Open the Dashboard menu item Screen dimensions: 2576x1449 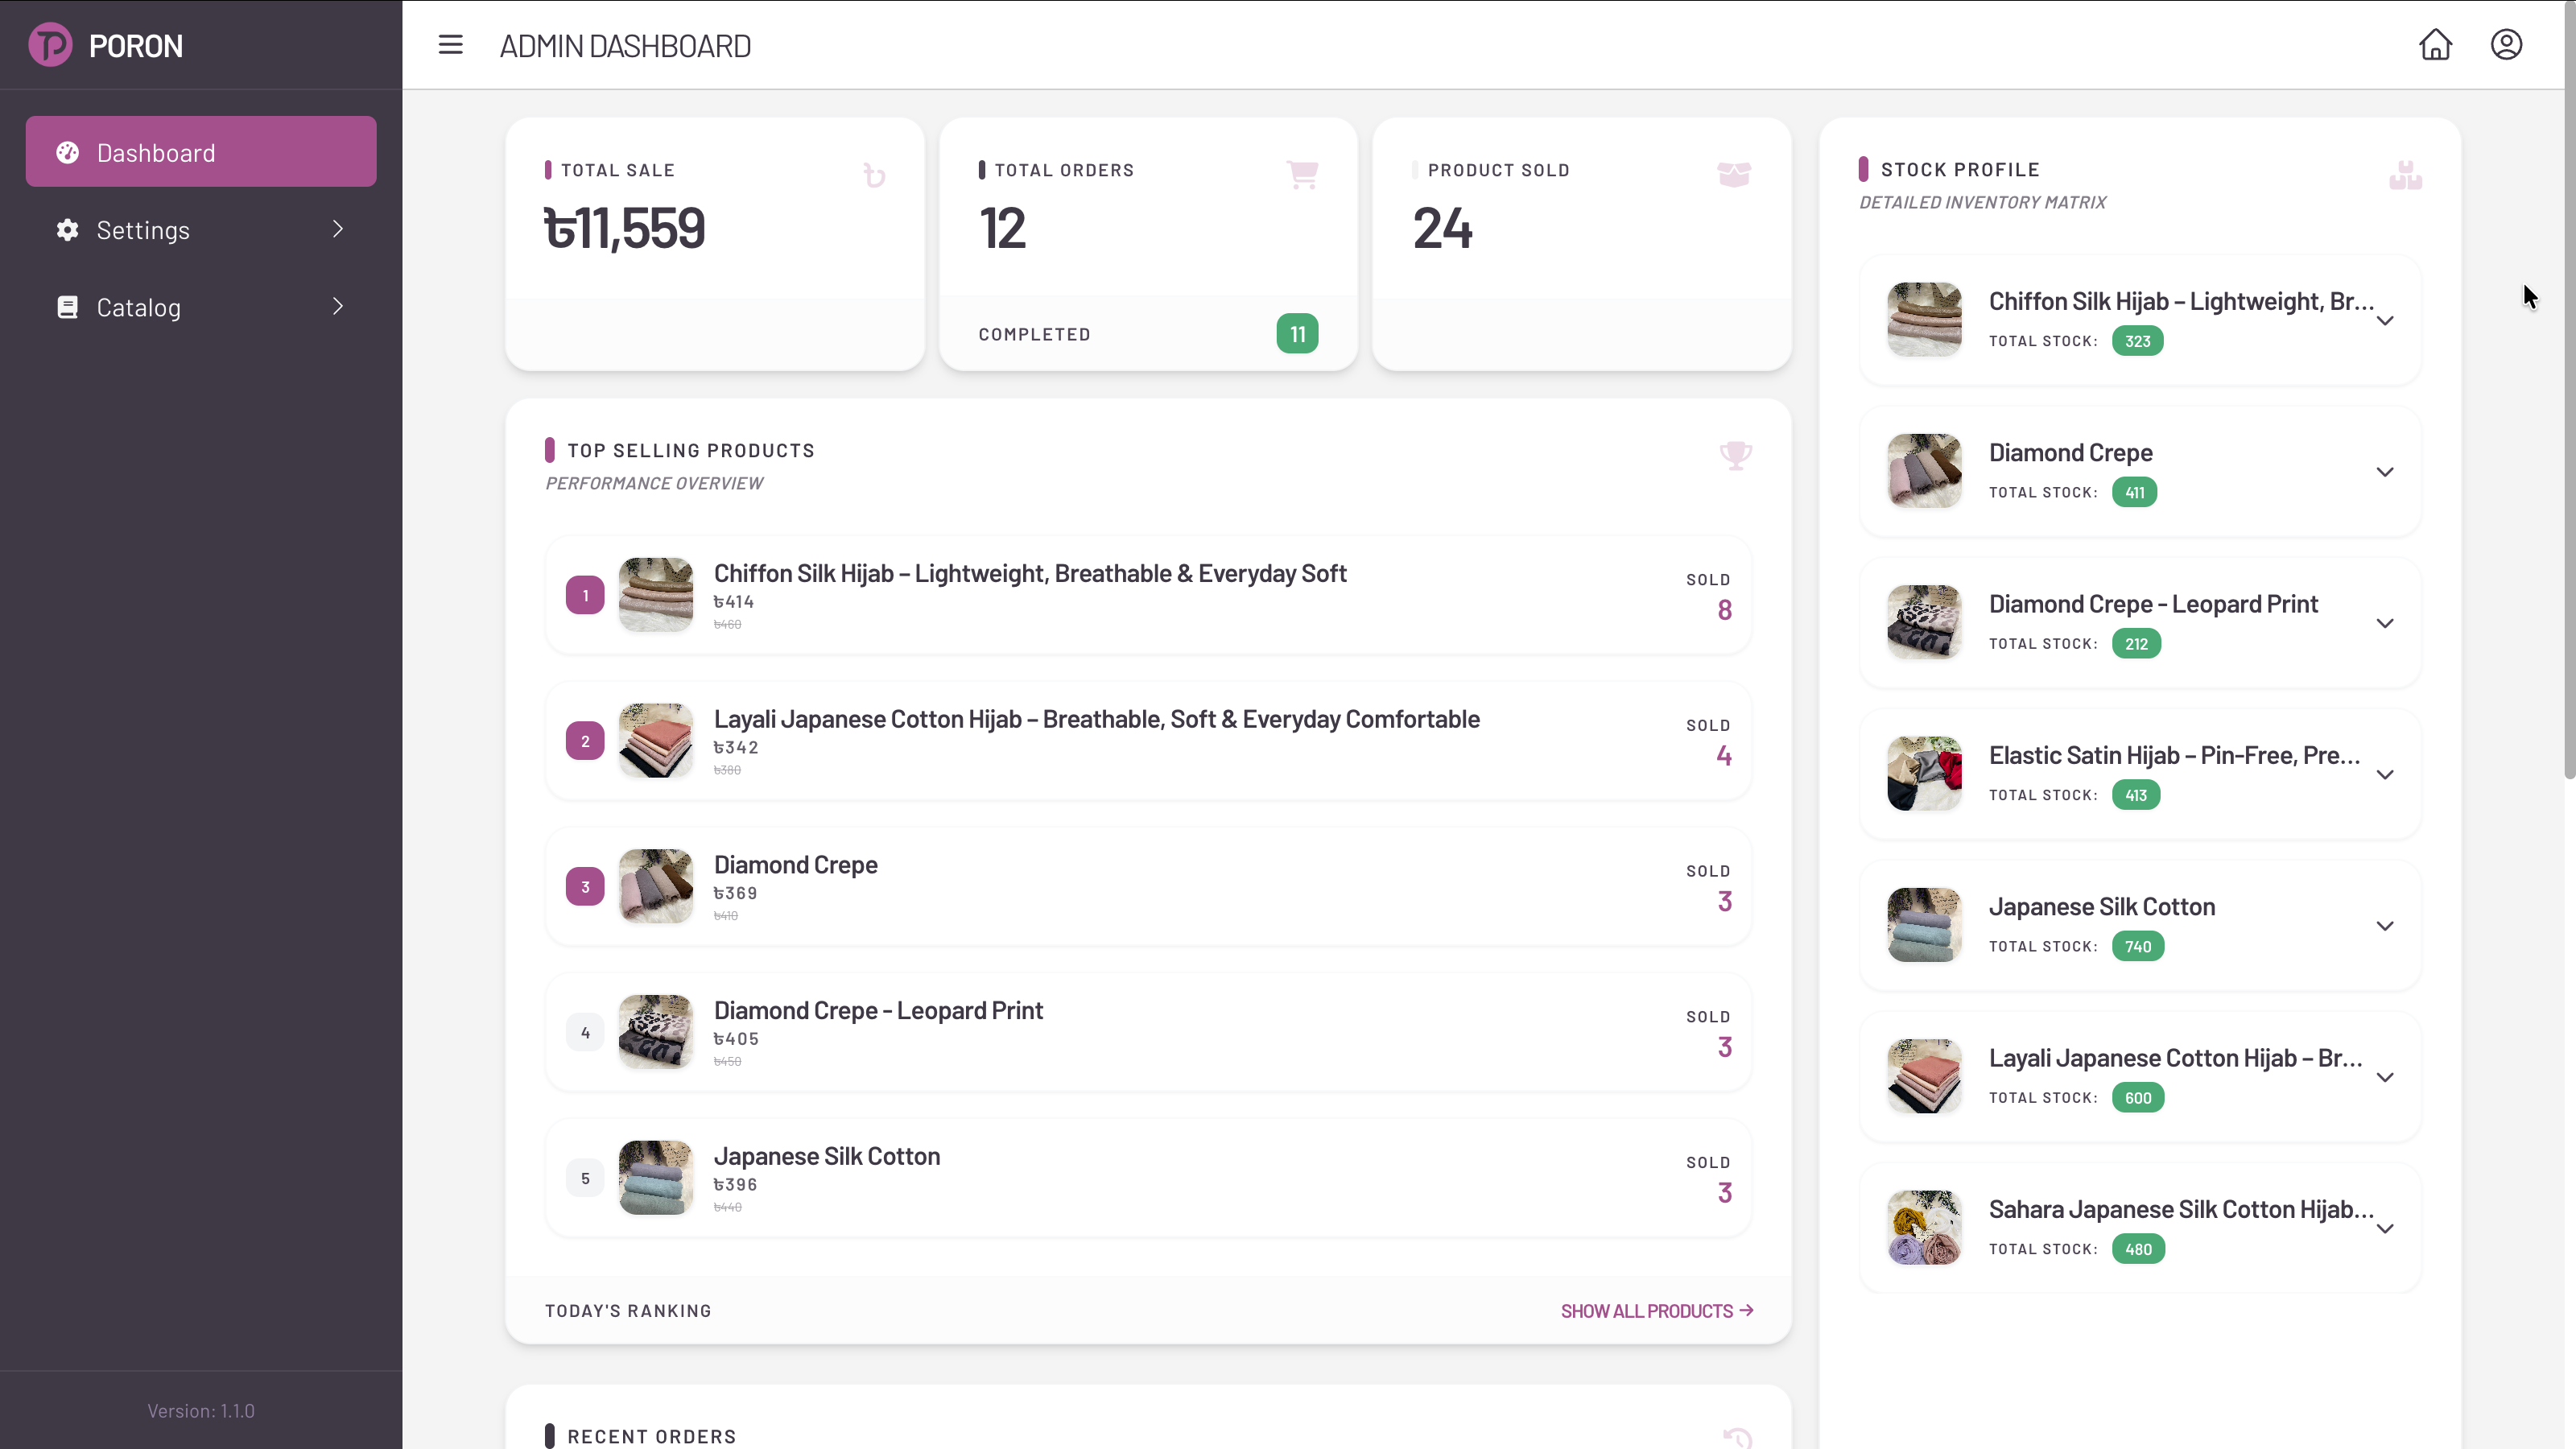201,152
